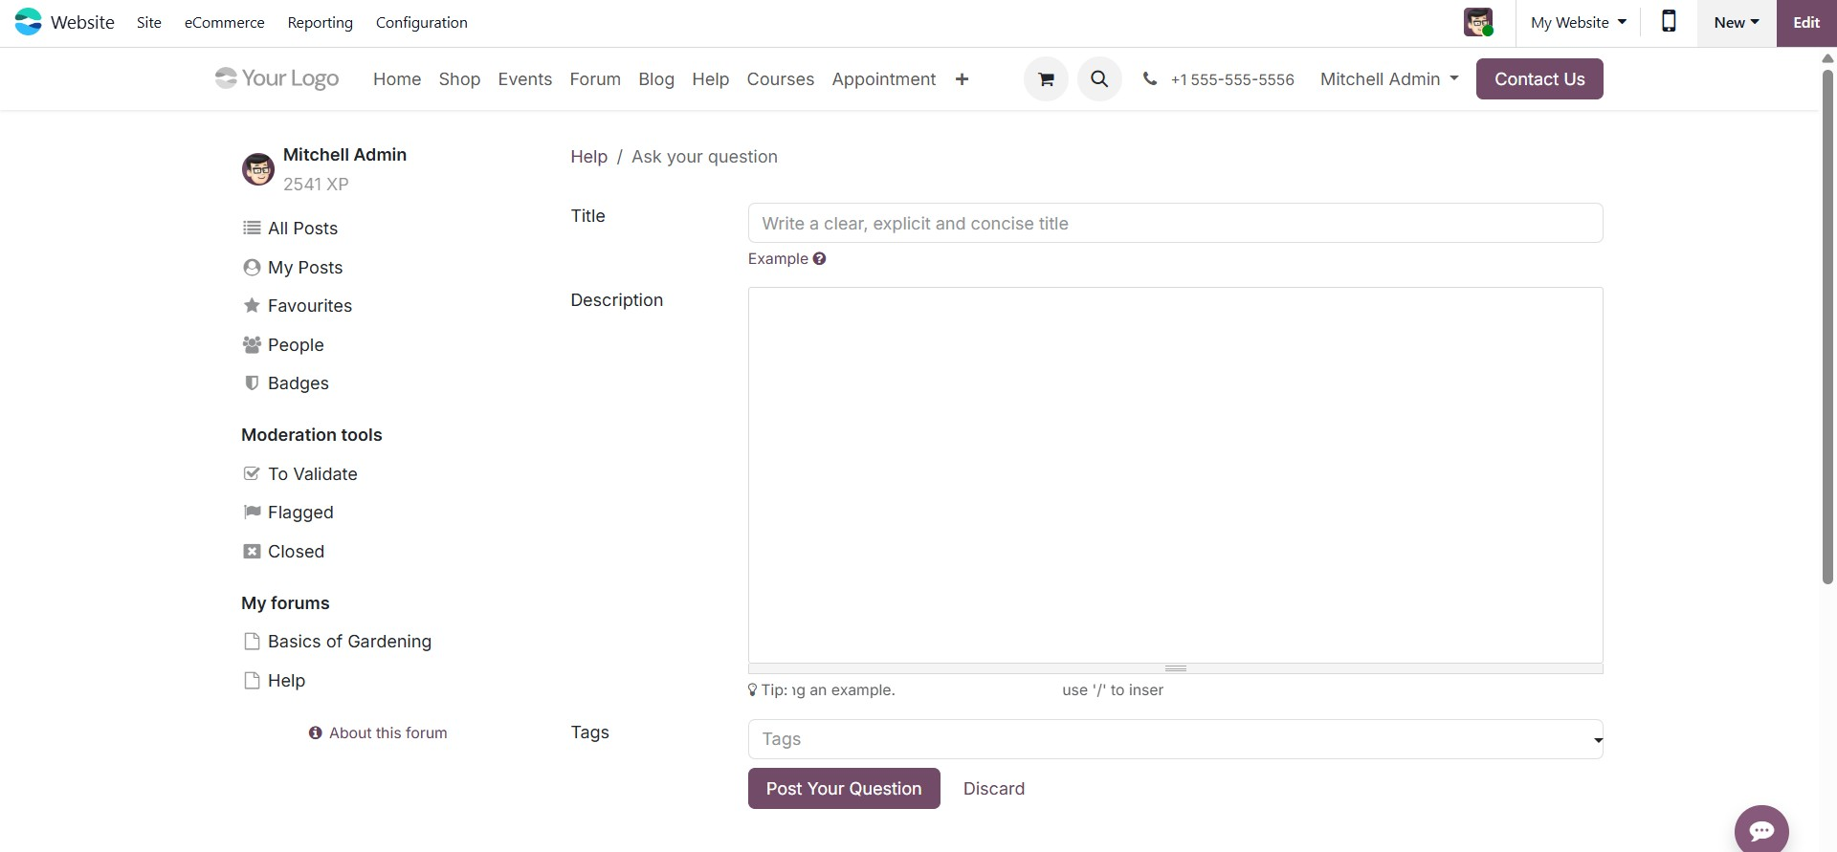Click the plus icon after Appointment

pyautogui.click(x=962, y=79)
